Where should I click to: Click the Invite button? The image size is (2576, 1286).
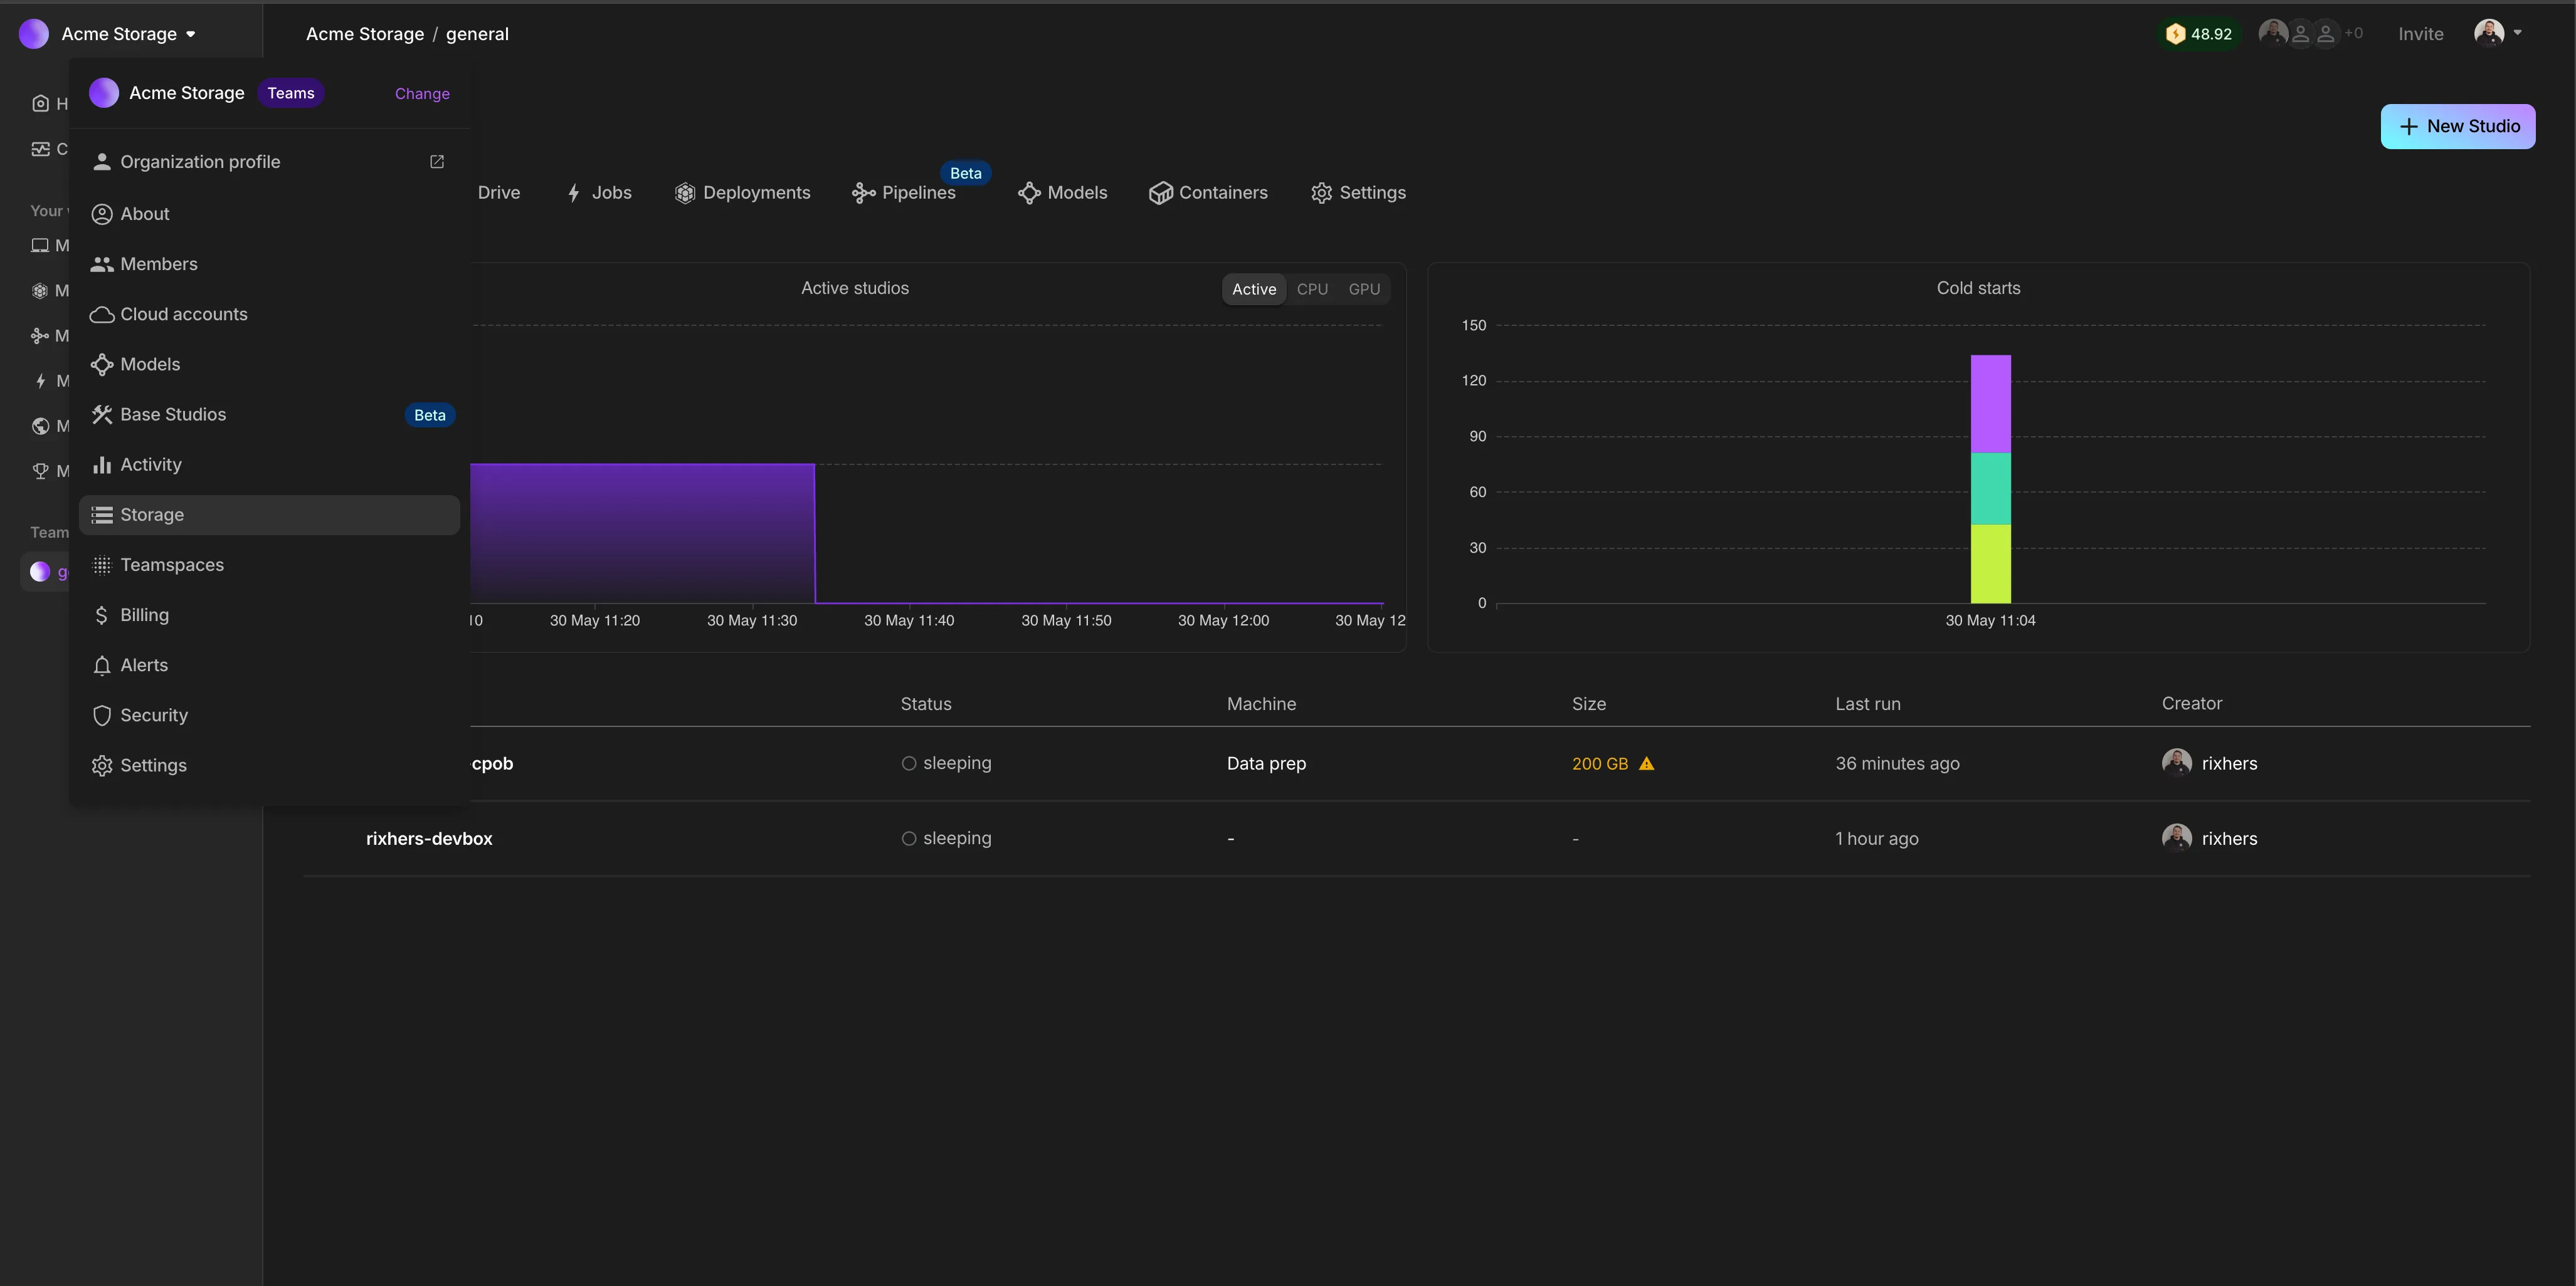2420,34
